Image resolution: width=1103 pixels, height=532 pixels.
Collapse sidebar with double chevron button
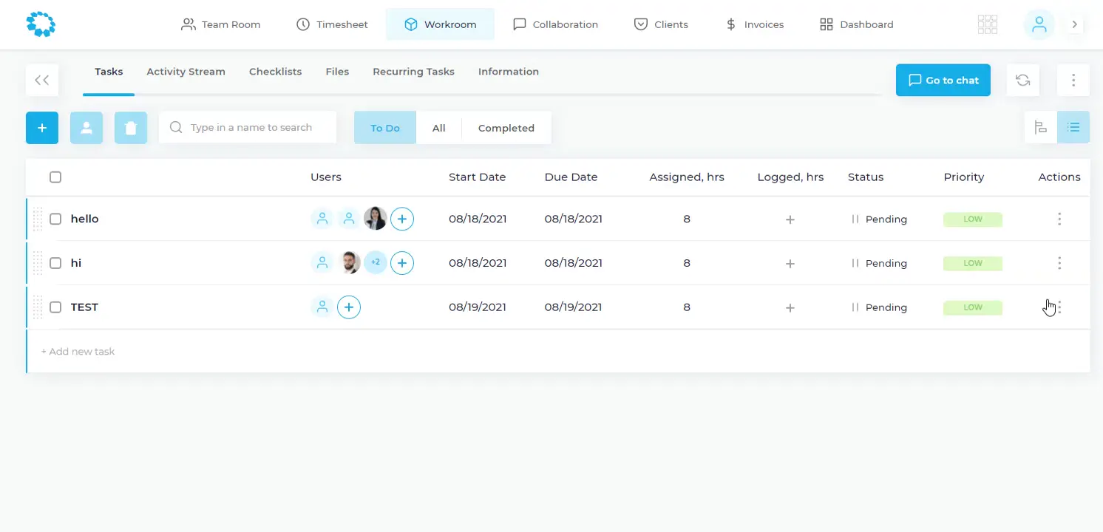pos(42,81)
